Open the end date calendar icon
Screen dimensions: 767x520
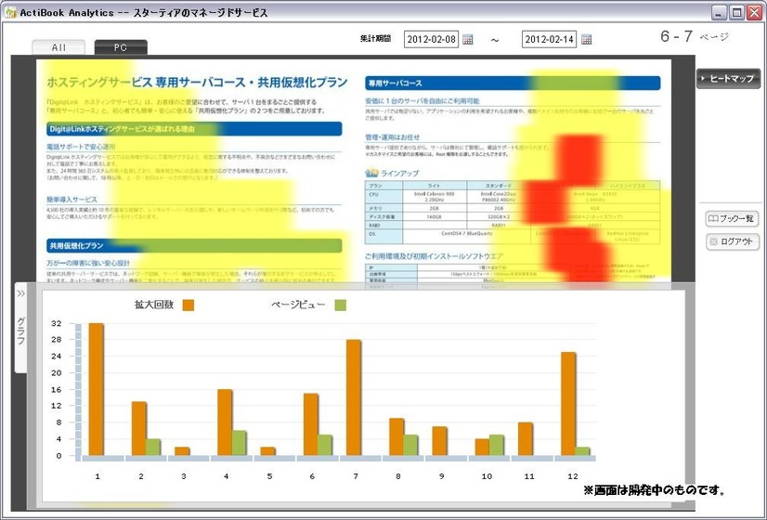587,40
